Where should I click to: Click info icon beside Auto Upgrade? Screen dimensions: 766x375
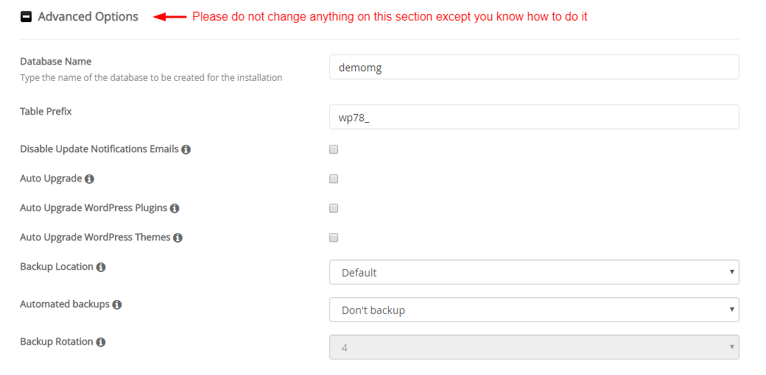(x=89, y=179)
